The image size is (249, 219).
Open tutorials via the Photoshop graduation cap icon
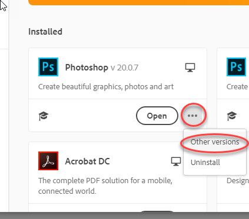[44, 116]
